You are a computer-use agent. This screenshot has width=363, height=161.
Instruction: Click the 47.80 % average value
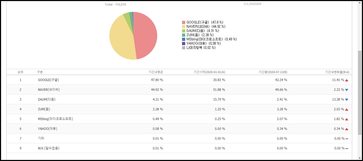point(157,80)
